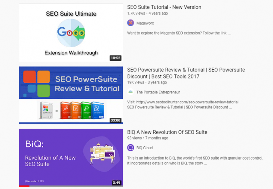
Task: Open the BiQ Revolution video thumbnail
Action: click(71, 158)
